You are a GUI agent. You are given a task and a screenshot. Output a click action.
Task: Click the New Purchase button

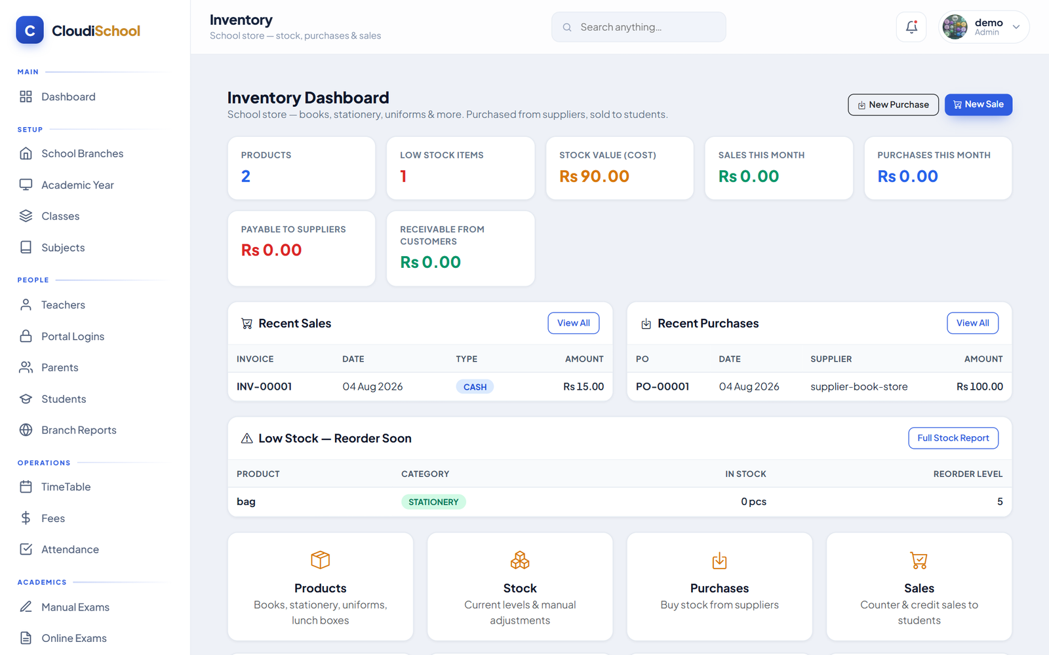893,105
